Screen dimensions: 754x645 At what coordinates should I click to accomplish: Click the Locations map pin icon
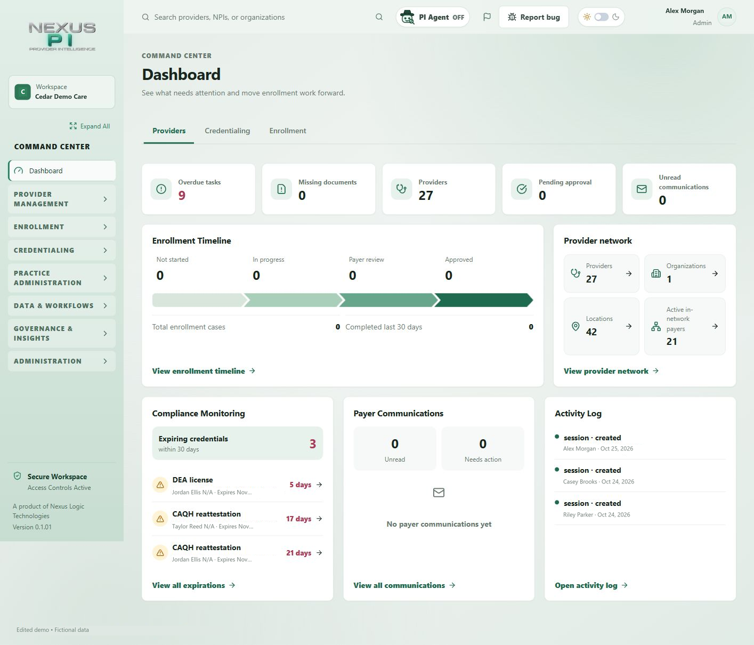pyautogui.click(x=575, y=326)
